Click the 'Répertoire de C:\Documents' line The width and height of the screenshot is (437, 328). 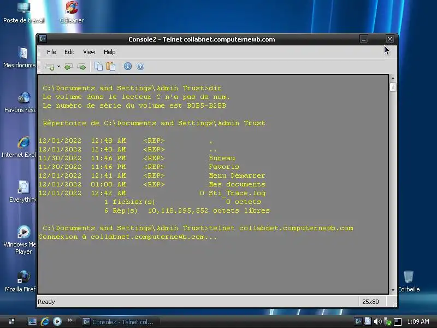click(154, 124)
